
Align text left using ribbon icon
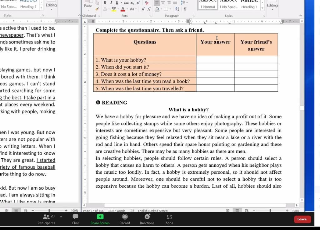(157, 3)
